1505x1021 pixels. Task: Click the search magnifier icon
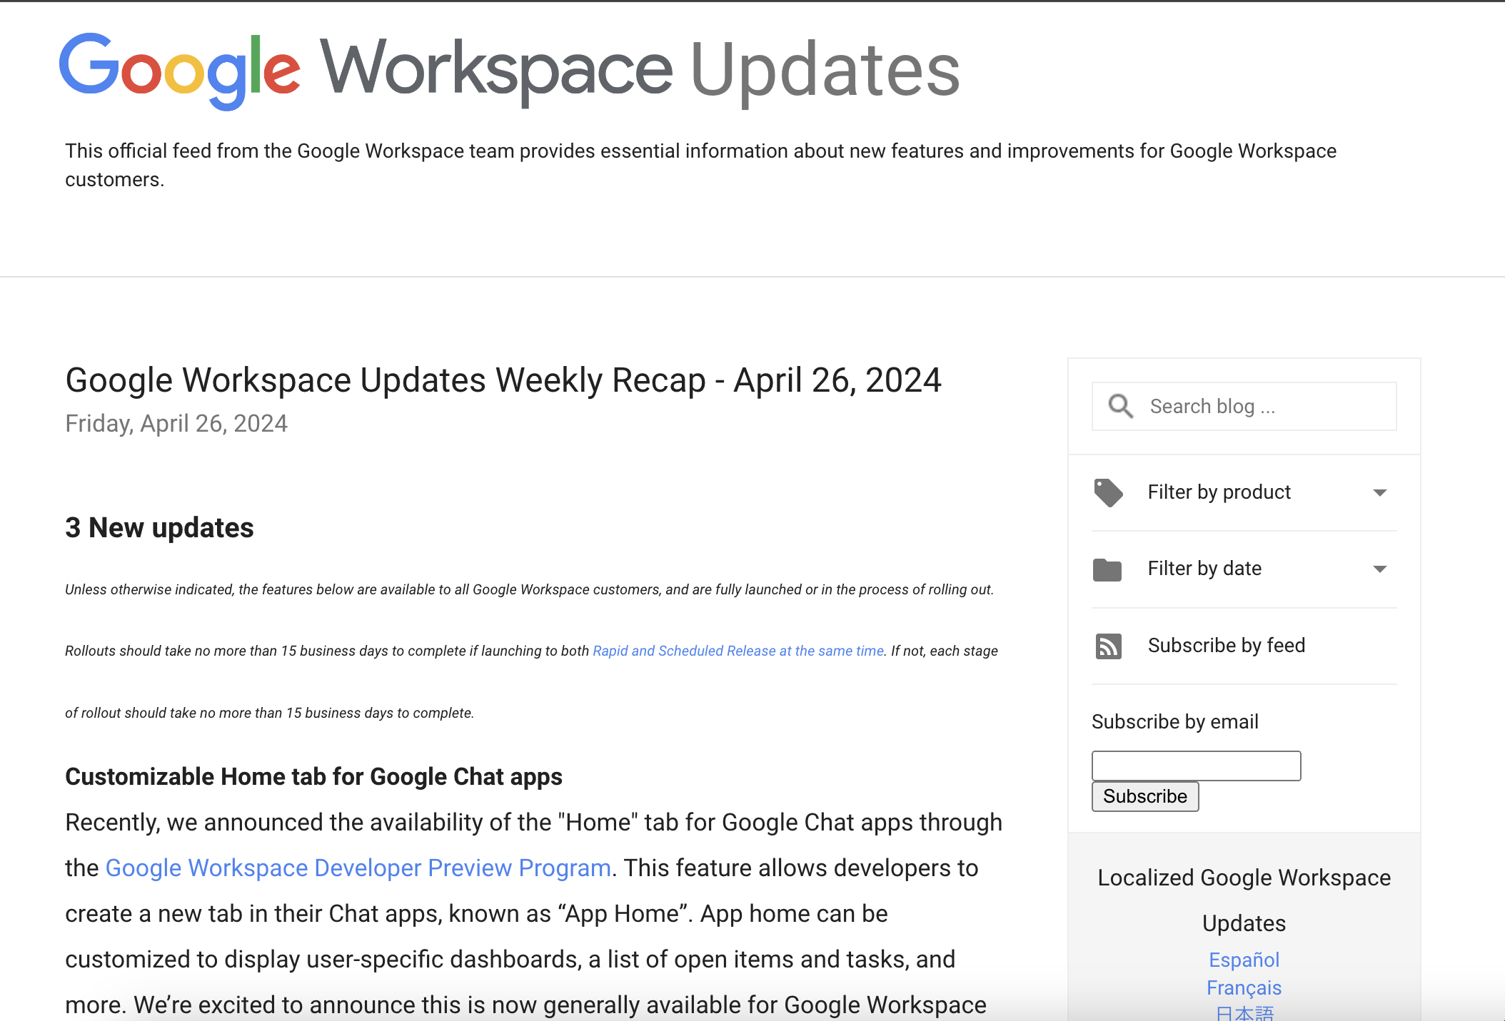point(1120,406)
